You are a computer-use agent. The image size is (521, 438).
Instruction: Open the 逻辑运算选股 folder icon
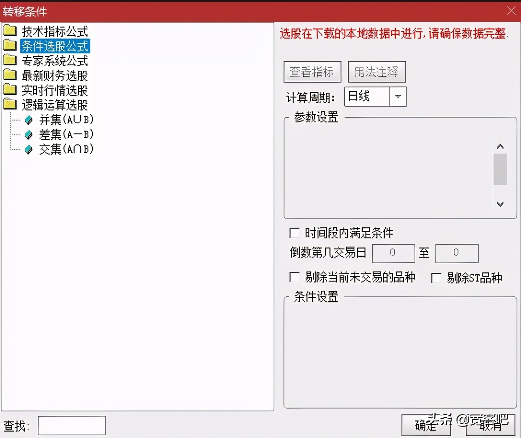(10, 104)
